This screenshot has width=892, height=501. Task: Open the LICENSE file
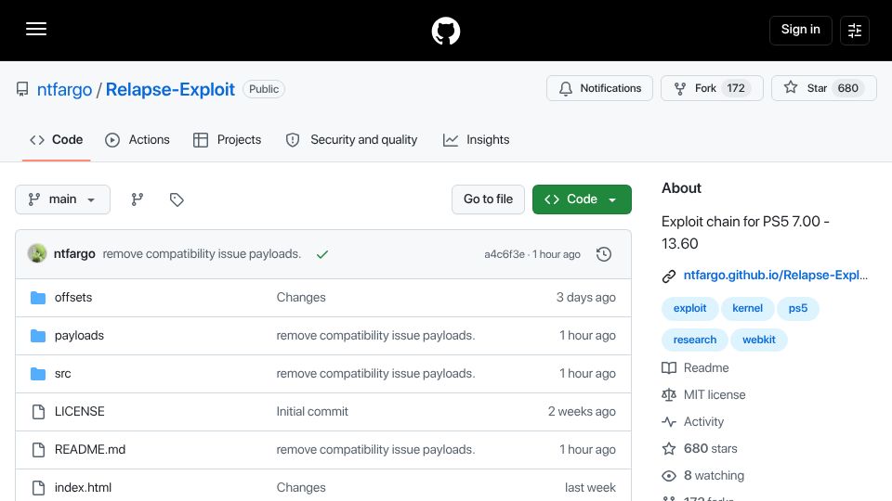[80, 411]
